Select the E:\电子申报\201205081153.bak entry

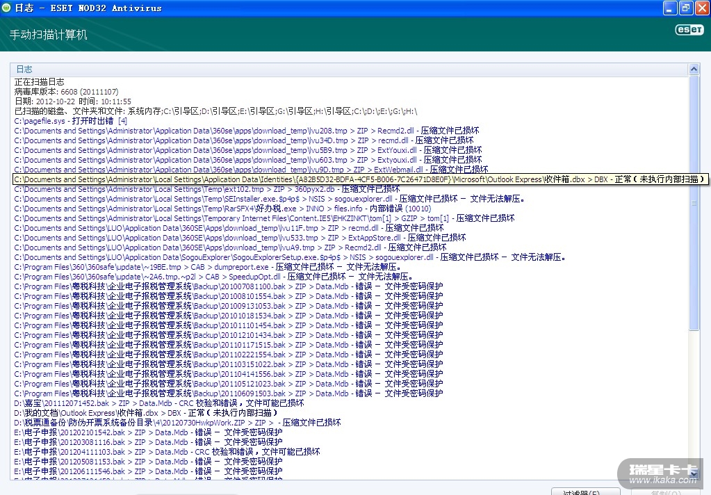coord(148,462)
